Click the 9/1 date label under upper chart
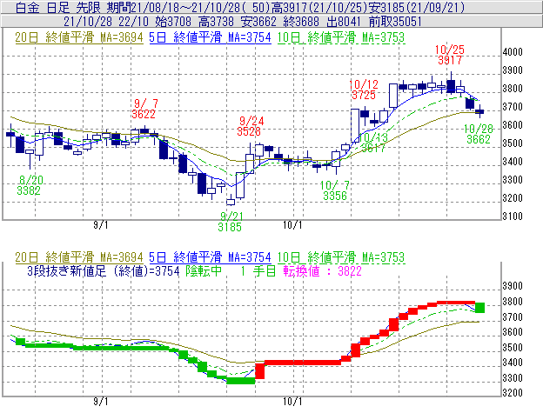Viewport: 543px width, 413px height. coord(100,225)
